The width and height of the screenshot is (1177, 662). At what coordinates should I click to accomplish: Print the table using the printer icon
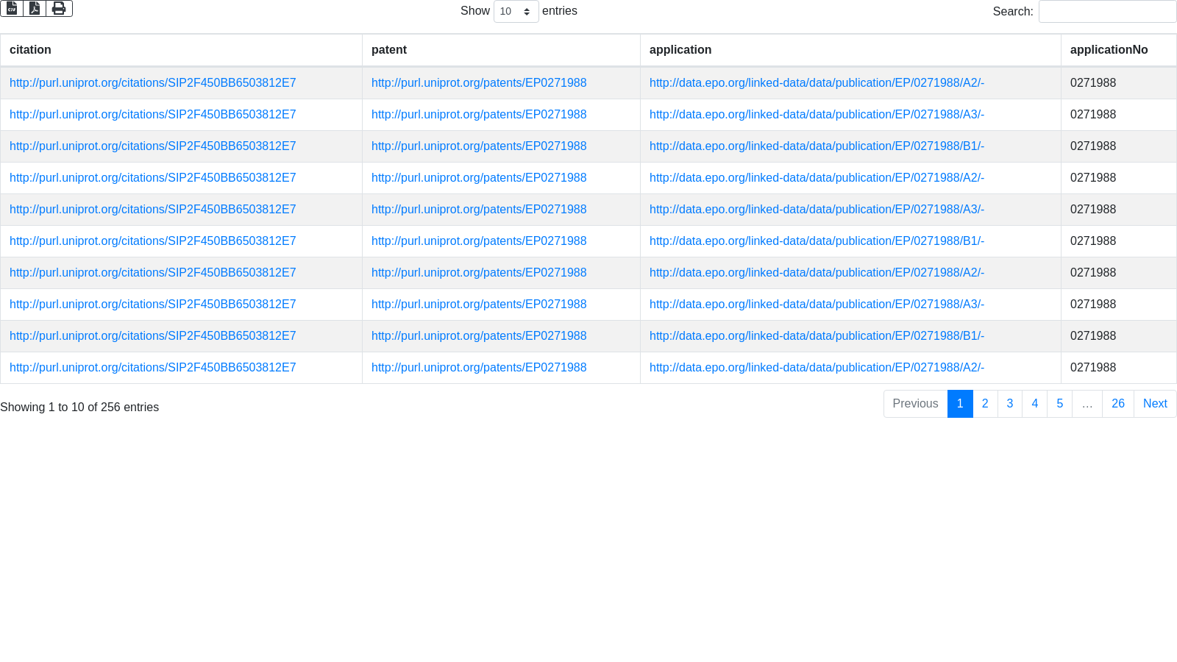click(x=59, y=8)
